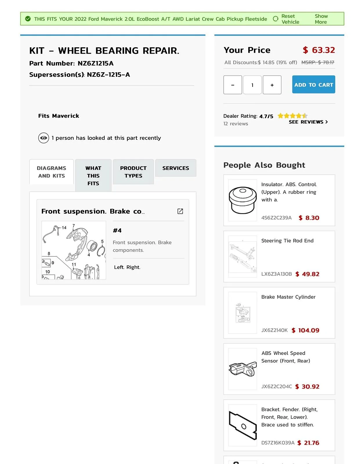362x464 pixels.
Task: Click the Reset Vehicle refresh icon
Action: [x=276, y=19]
